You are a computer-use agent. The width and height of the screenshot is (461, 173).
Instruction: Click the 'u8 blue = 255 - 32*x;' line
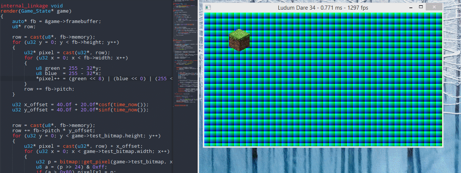click(68, 74)
